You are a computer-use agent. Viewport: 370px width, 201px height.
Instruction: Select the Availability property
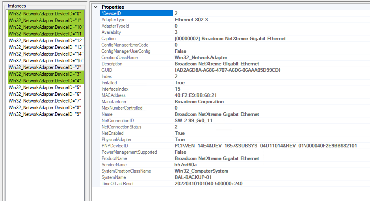[x=111, y=32]
